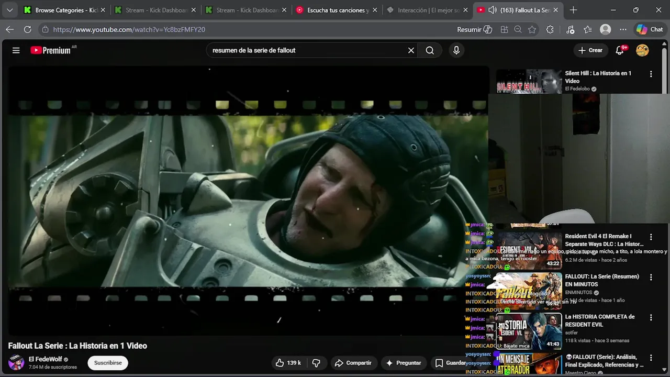Open the YouTube hamburger guide menu
This screenshot has height=377, width=670.
[16, 50]
